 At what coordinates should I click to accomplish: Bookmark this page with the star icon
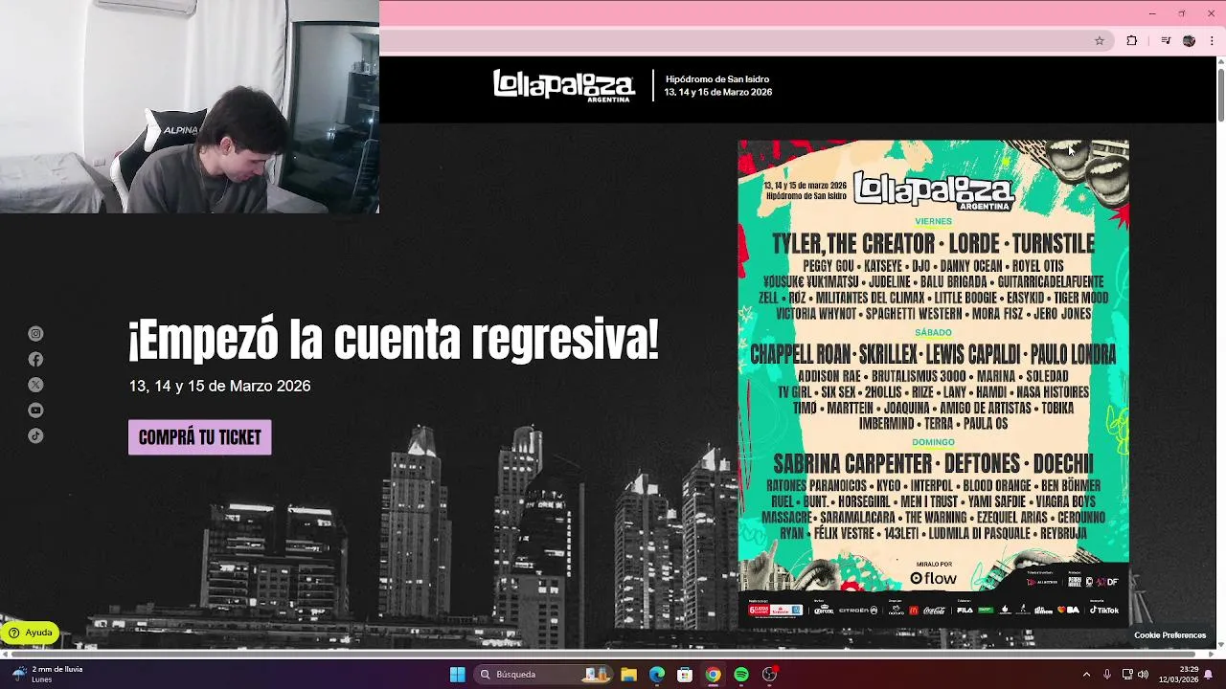click(x=1100, y=41)
